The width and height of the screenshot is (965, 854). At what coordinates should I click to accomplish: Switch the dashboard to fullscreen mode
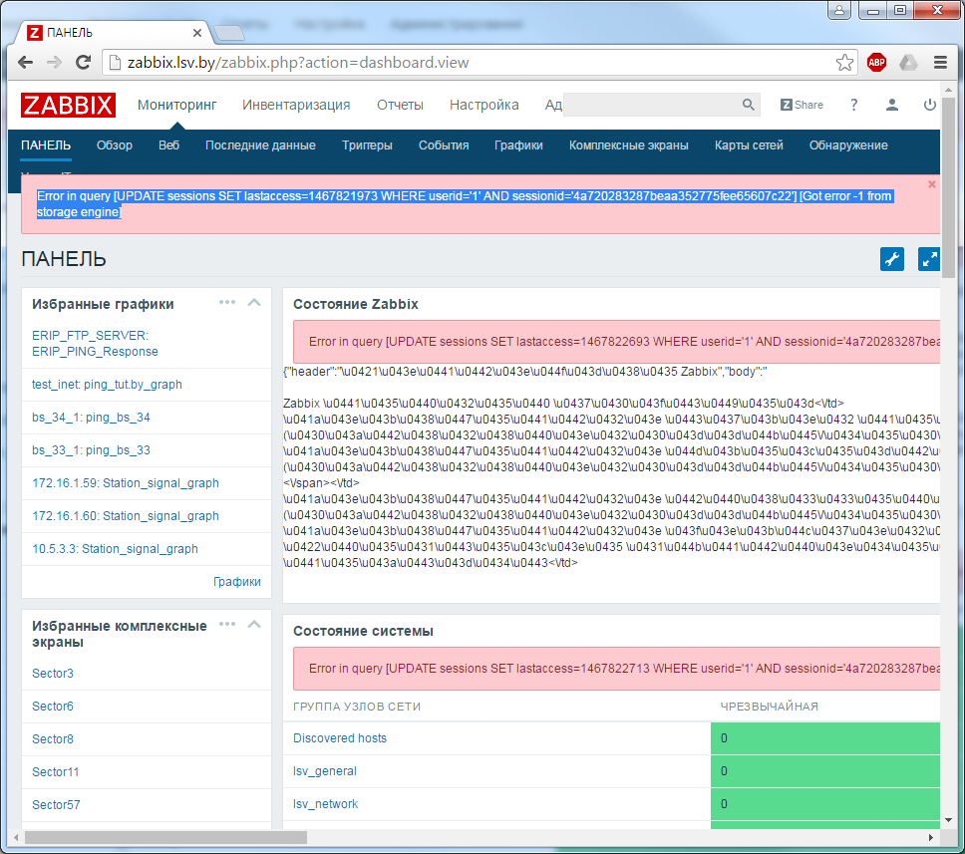pyautogui.click(x=929, y=259)
